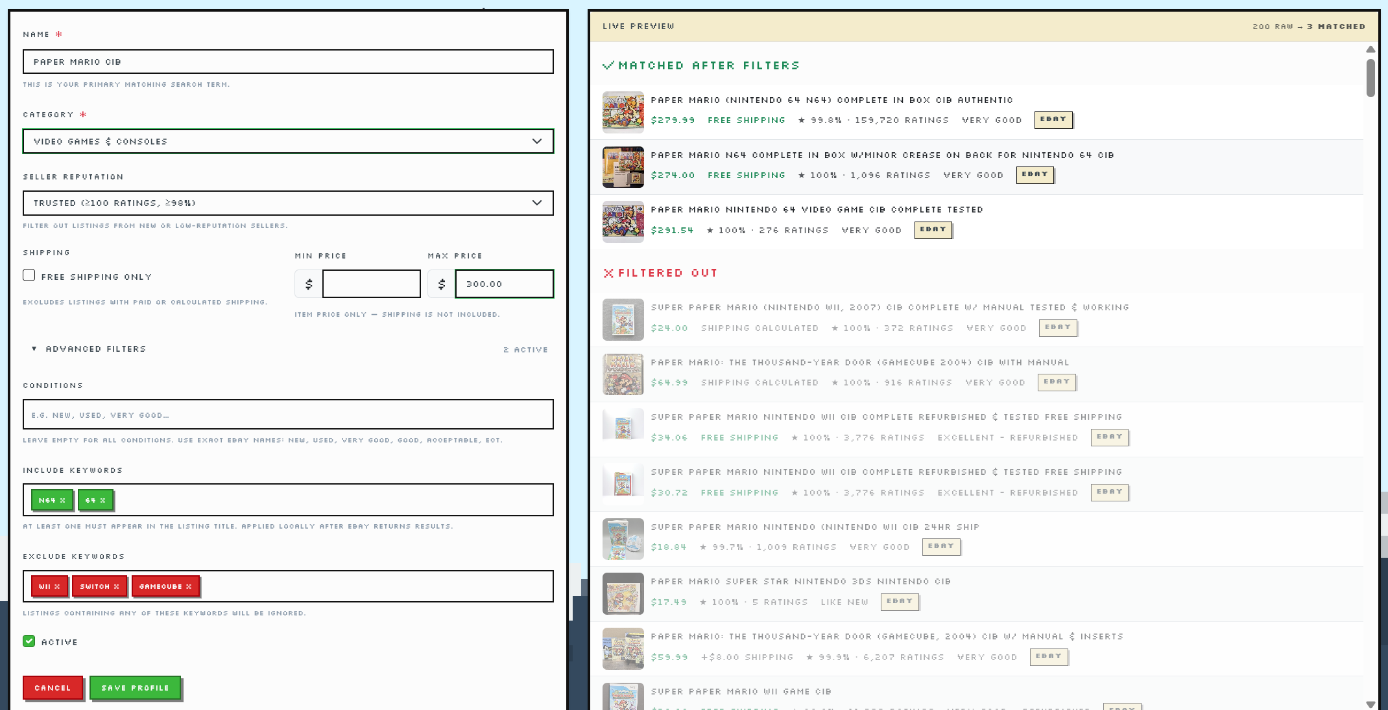Click title 'Paper Mario N64 Complete in Box w/Minor Crease'
Viewport: 1388px width, 710px height.
tap(882, 155)
